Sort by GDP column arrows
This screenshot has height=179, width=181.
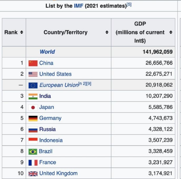click(x=171, y=32)
